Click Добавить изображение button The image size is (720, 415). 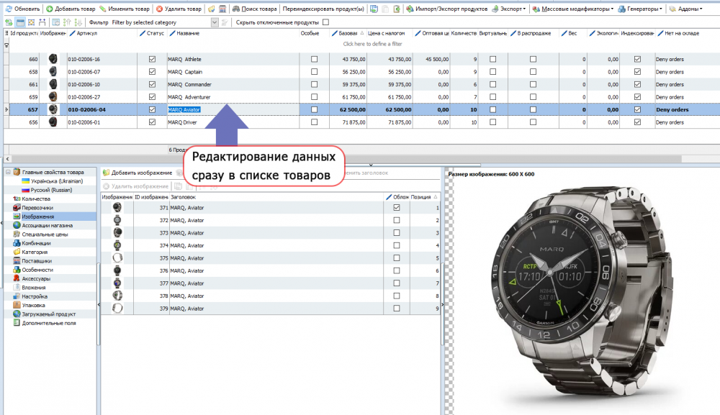(138, 173)
